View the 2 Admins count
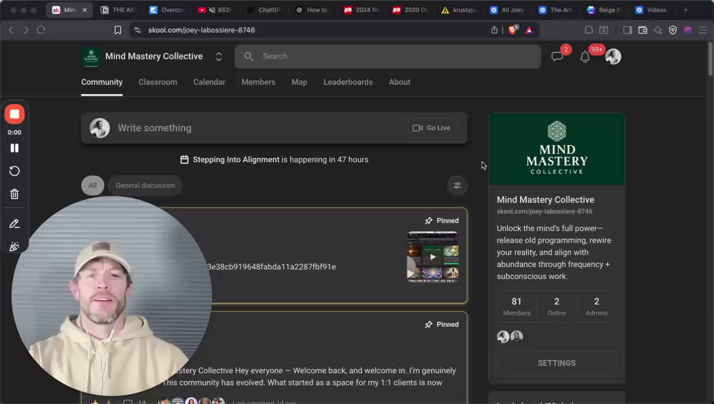 (x=596, y=307)
